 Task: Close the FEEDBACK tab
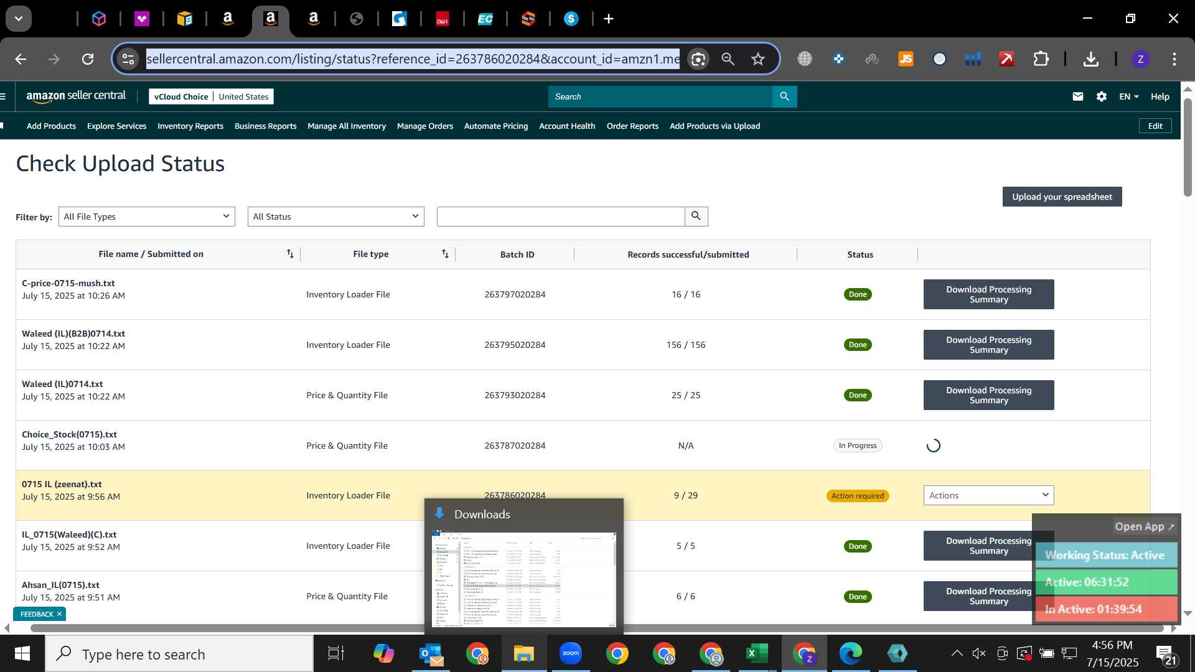coord(59,614)
